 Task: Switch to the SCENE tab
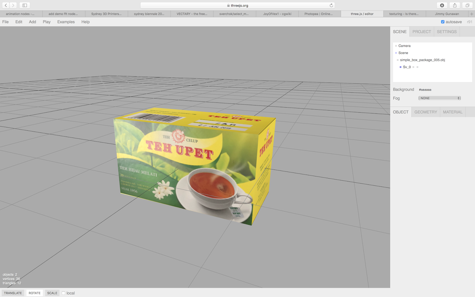pyautogui.click(x=400, y=32)
